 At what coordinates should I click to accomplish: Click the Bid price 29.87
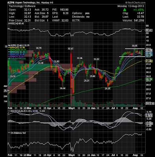pyautogui.click(x=45, y=17)
